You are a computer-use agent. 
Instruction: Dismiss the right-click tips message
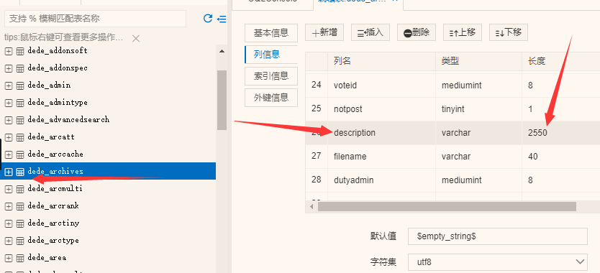pos(135,38)
